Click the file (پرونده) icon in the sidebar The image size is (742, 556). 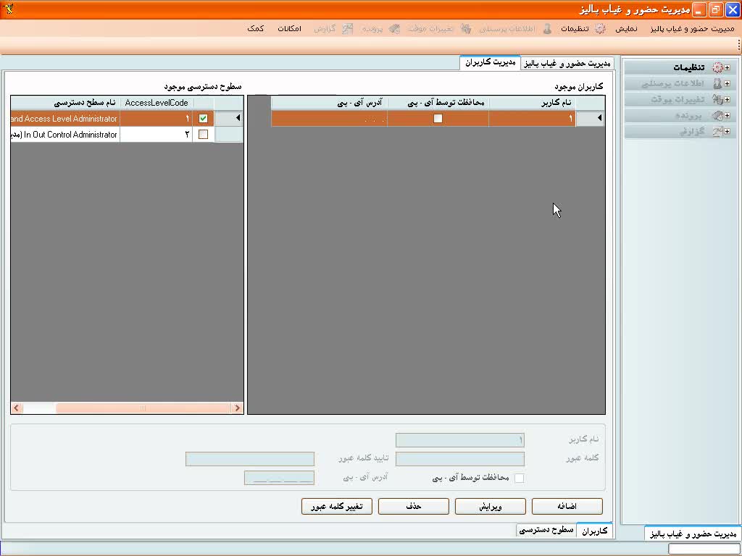(x=717, y=115)
